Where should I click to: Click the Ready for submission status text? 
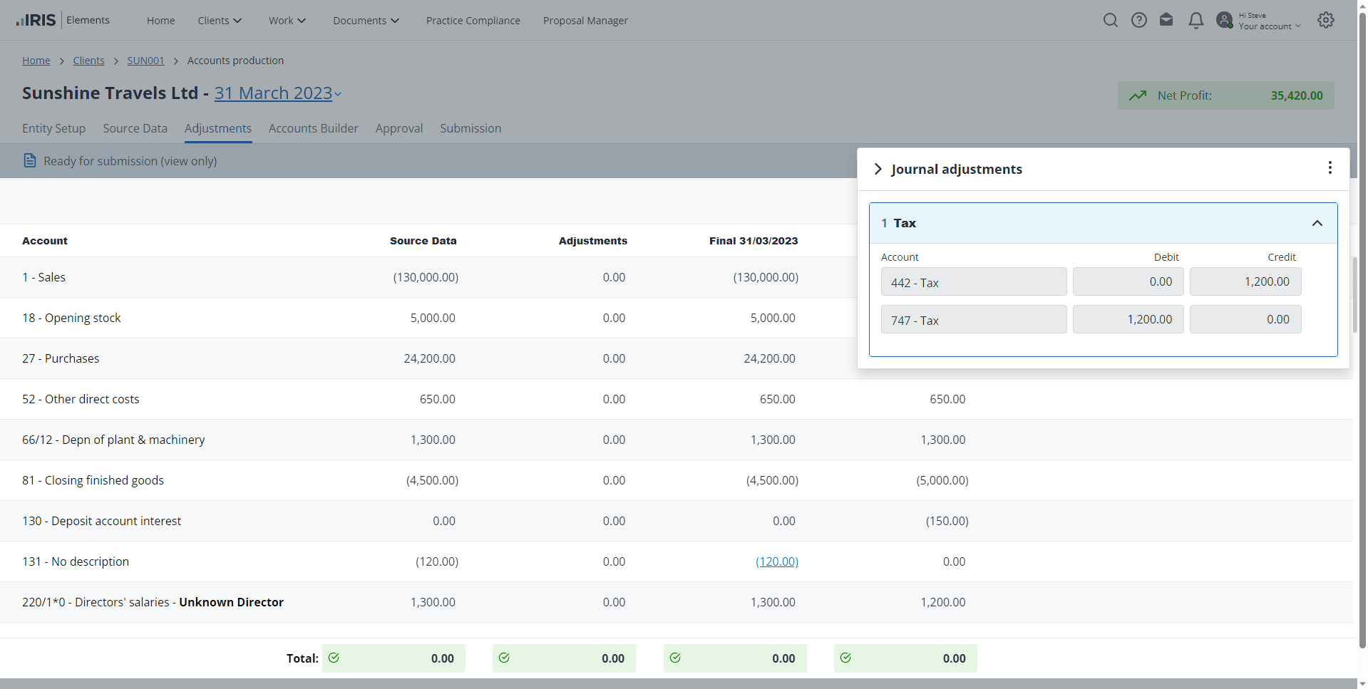[130, 161]
